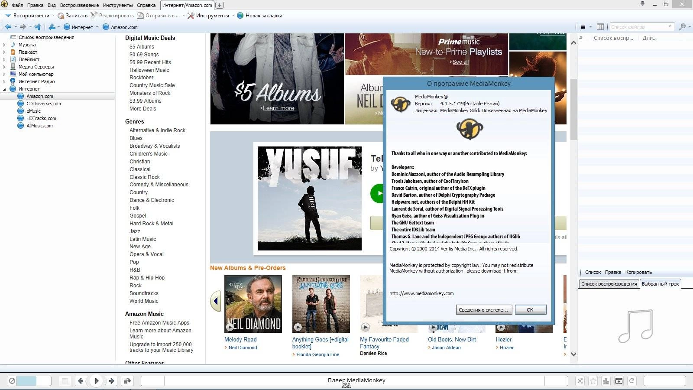Click Alternative & Indie Rock genre link
The width and height of the screenshot is (693, 390).
pyautogui.click(x=157, y=130)
